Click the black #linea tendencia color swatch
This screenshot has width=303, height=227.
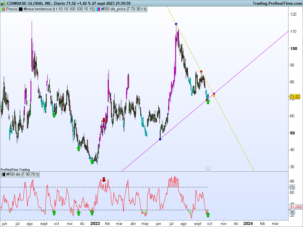(x=21, y=9)
